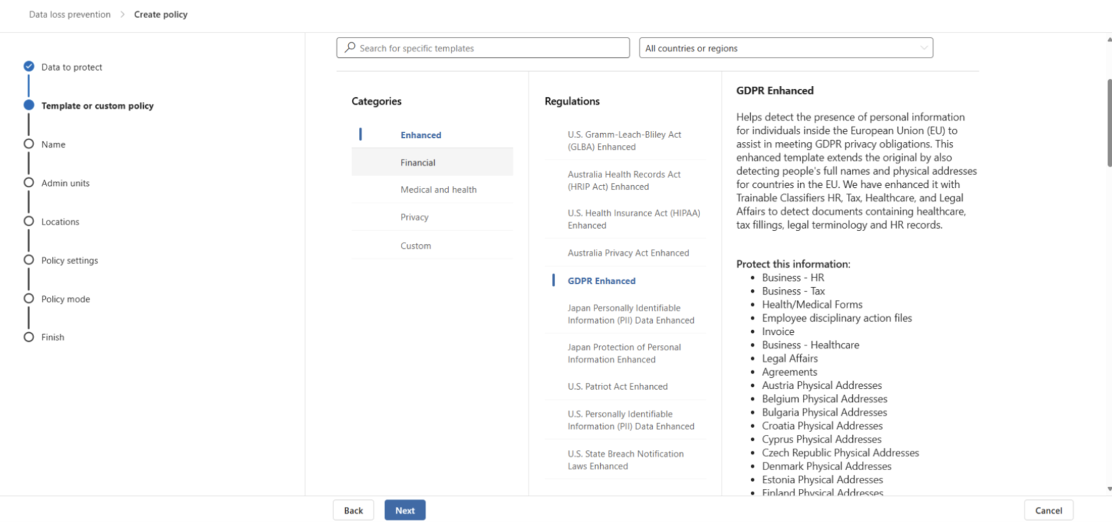
Task: Click the breadcrumb chevron separator
Action: click(122, 15)
